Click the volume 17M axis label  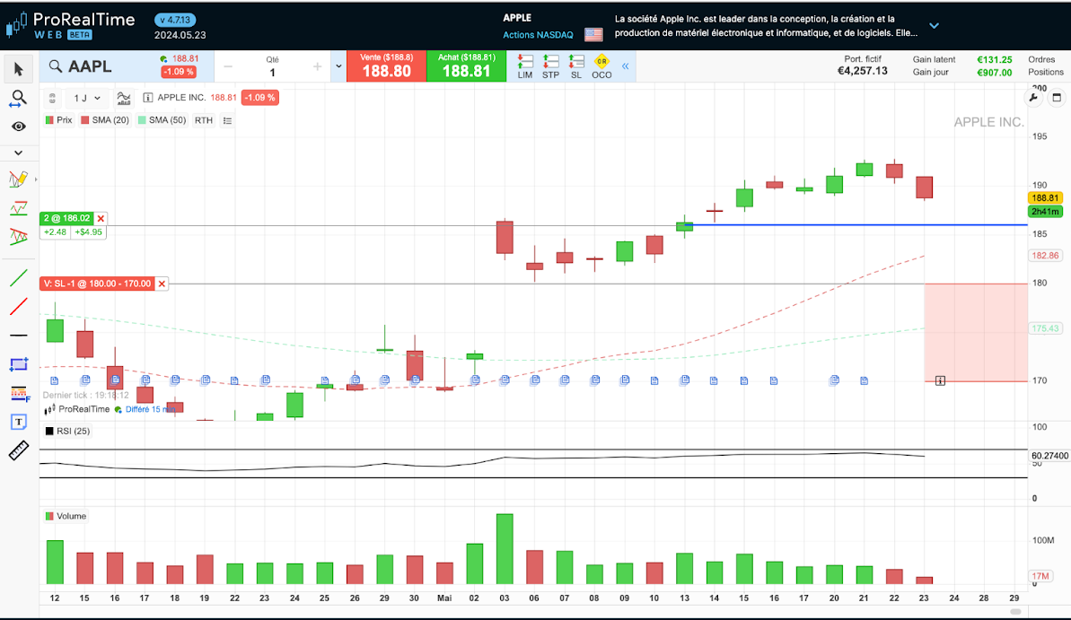pyautogui.click(x=1040, y=576)
